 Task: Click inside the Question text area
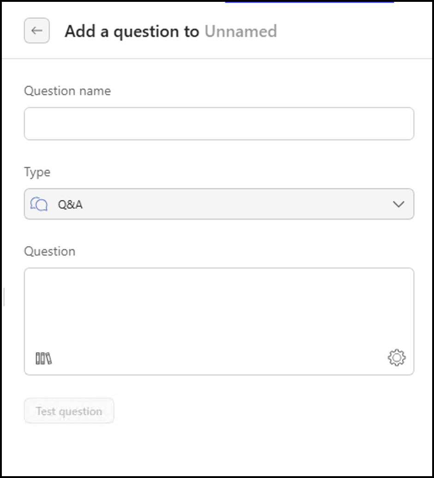click(x=219, y=309)
